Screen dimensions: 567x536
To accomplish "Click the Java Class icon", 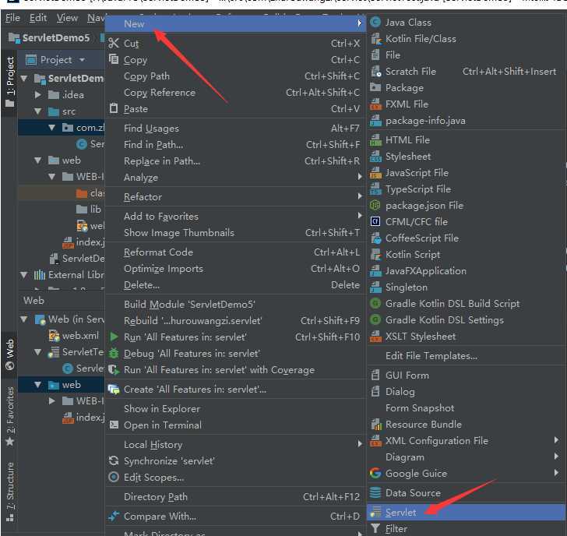I will (x=375, y=23).
